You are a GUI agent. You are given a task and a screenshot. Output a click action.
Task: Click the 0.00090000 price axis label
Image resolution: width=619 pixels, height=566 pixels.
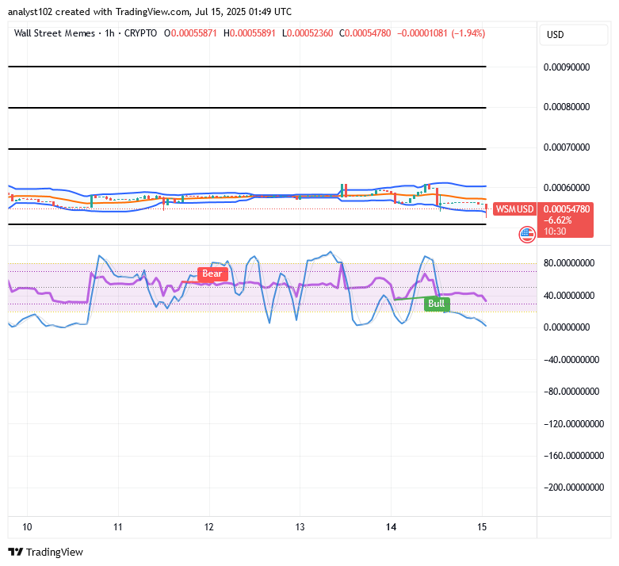[x=567, y=67]
